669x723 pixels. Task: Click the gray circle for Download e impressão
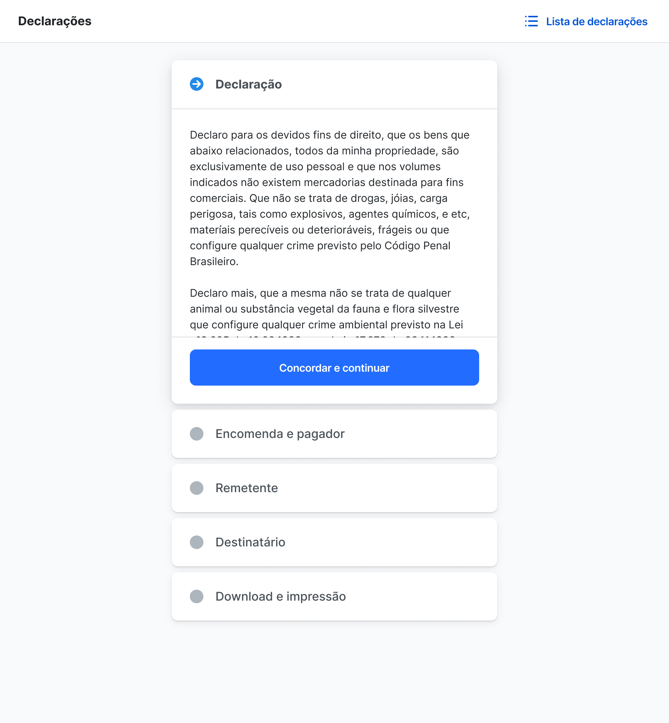tap(197, 596)
